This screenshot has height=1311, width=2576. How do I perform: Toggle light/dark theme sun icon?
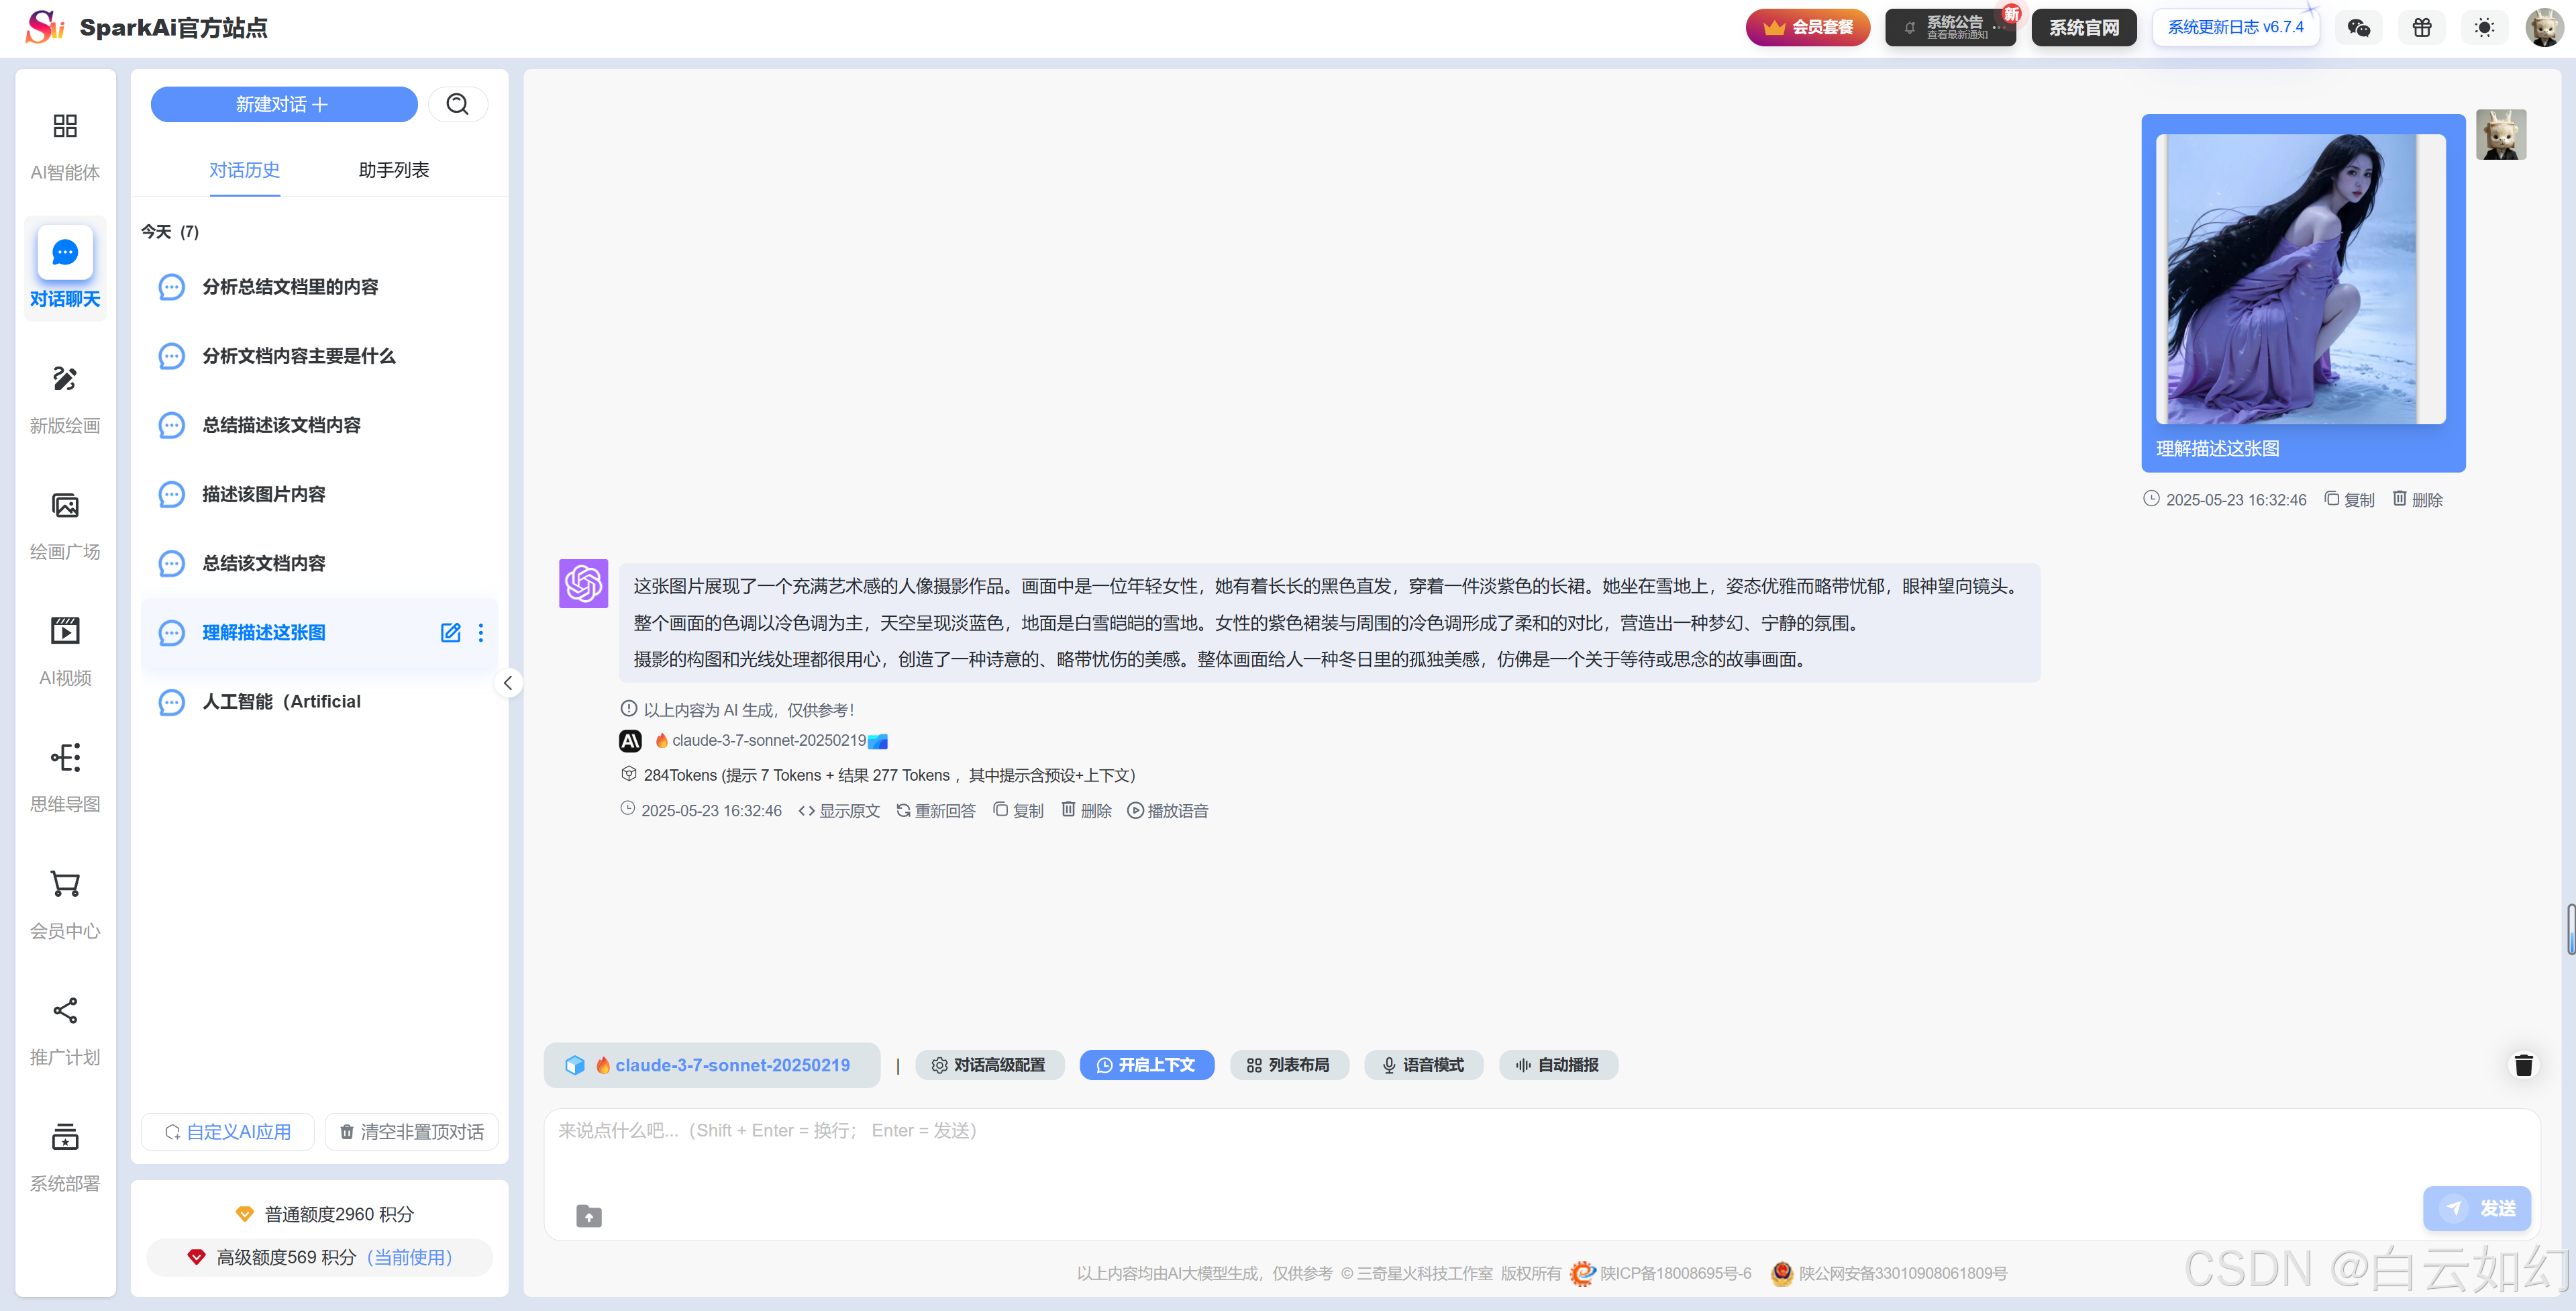point(2484,27)
